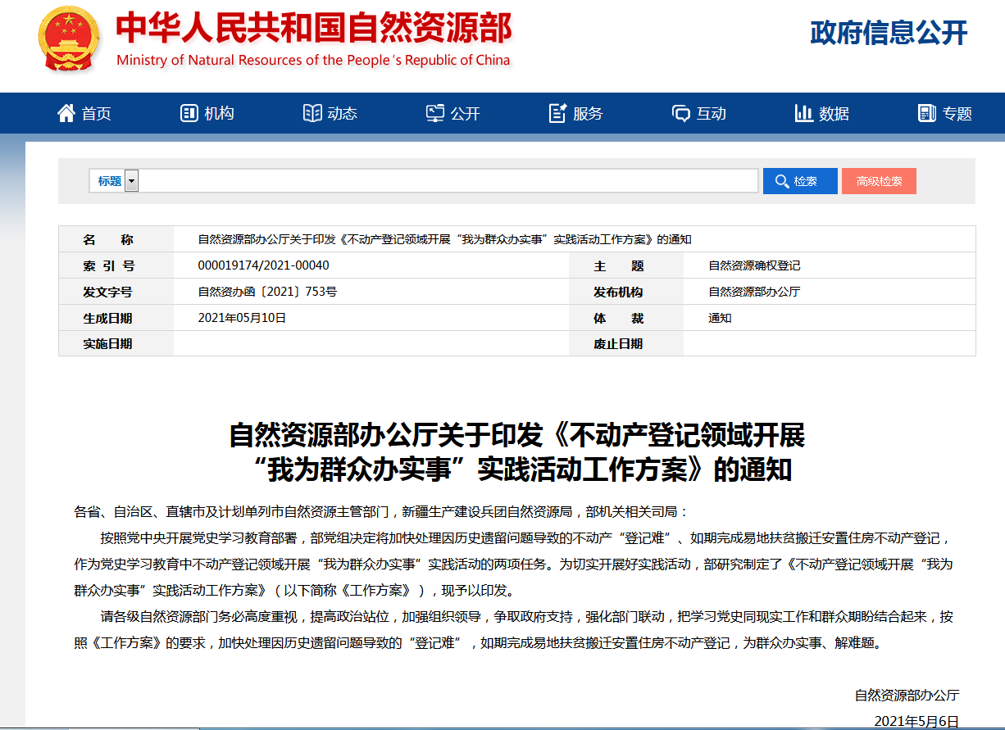Click the 发布机构 value 自然资源部办公厅
Image resolution: width=1005 pixels, height=730 pixels.
(754, 292)
